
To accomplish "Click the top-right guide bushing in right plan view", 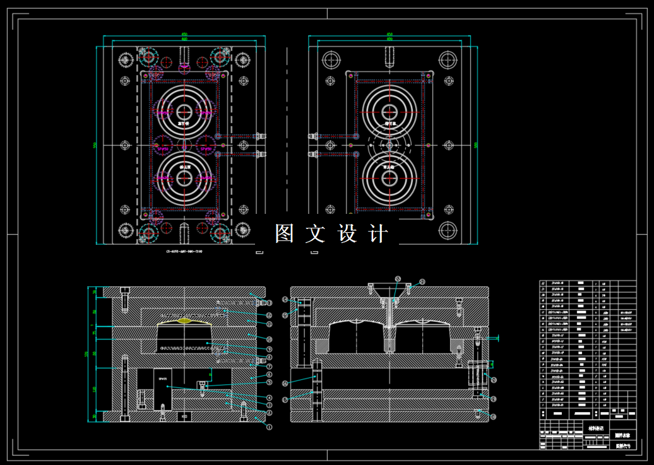I will click(x=448, y=60).
